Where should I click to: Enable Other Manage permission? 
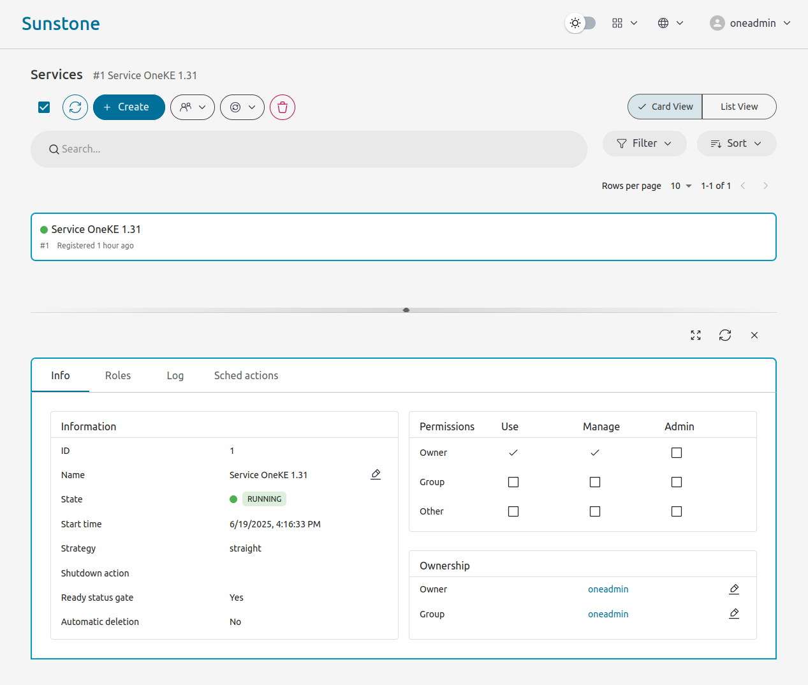pos(595,511)
